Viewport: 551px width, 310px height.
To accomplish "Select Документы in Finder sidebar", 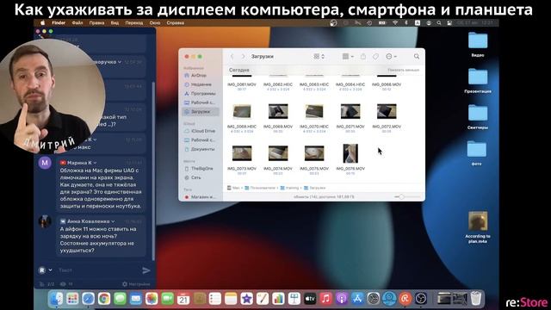I will point(201,149).
